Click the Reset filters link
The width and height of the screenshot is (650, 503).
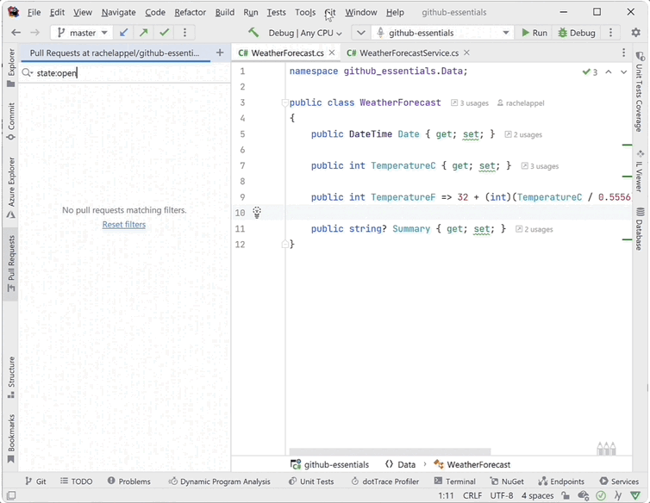[124, 225]
